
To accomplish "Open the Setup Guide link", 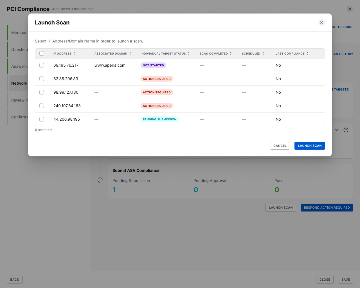I will [343, 27].
